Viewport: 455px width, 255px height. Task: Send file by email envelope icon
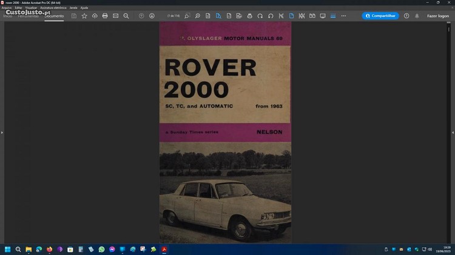(x=115, y=16)
